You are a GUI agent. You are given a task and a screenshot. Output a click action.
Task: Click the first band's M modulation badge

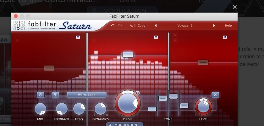(x=78, y=37)
